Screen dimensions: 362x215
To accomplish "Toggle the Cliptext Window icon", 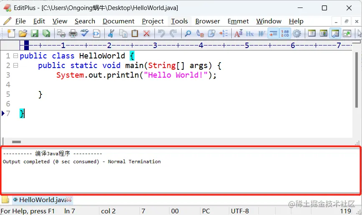I will point(324,33).
